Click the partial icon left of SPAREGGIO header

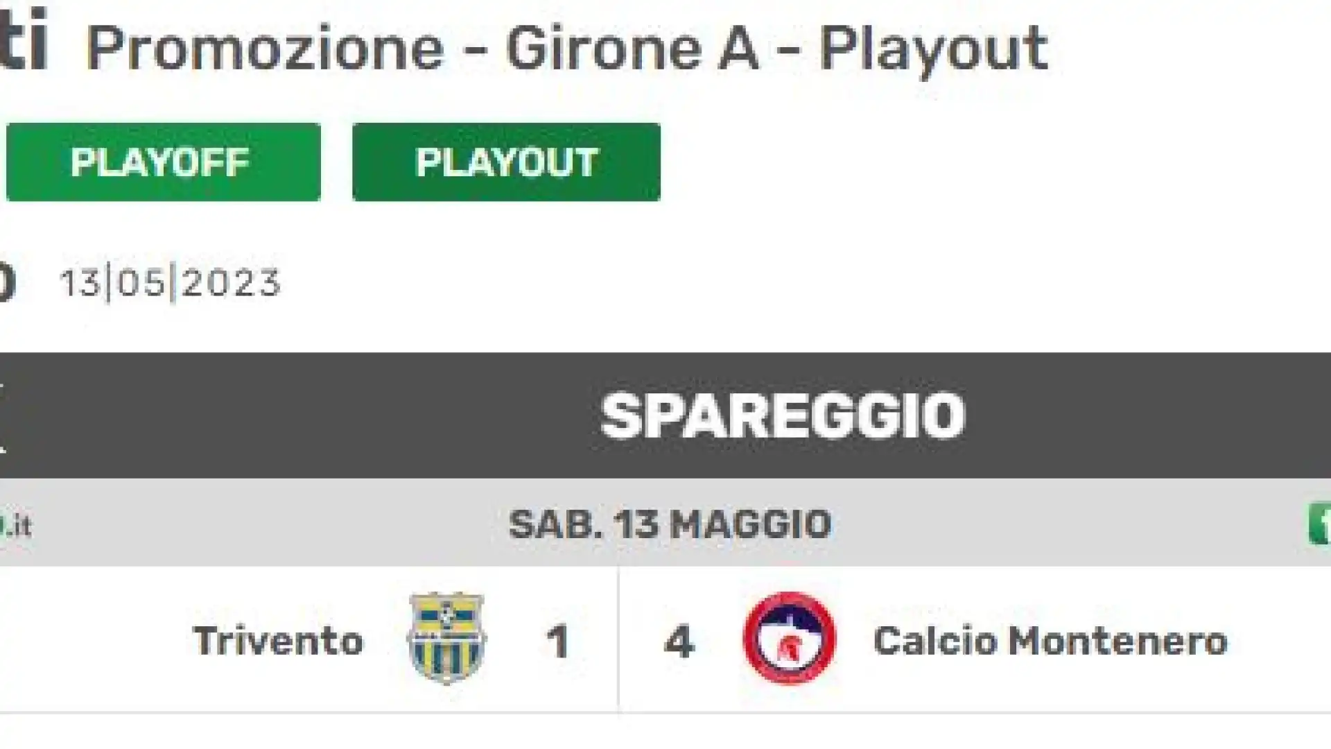[2, 416]
